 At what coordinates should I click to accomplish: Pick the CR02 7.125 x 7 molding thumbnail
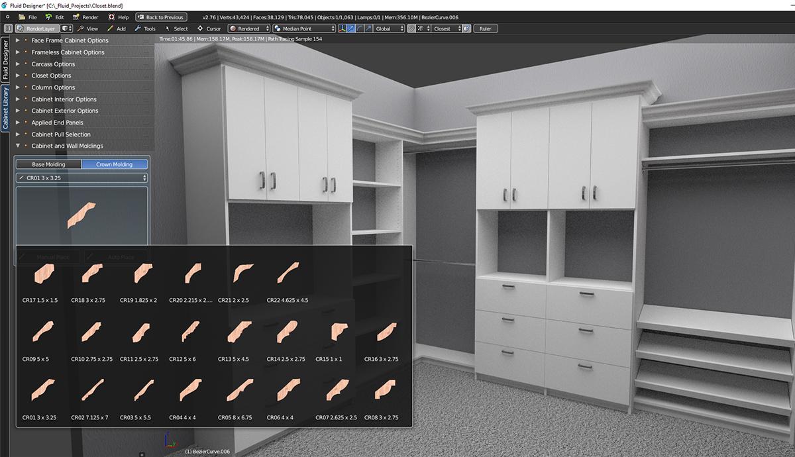click(x=92, y=397)
